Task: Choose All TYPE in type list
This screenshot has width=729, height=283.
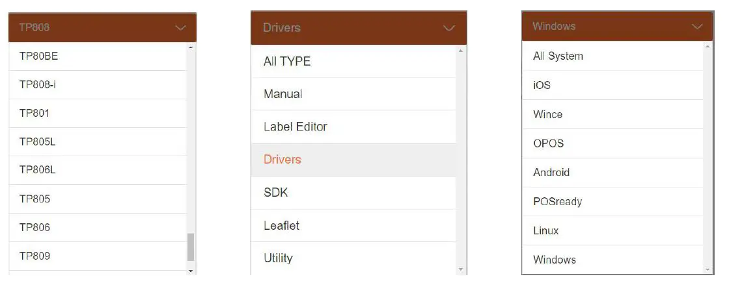Action: 287,62
